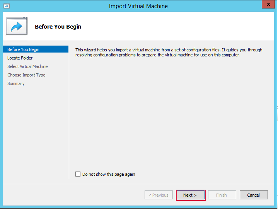Image resolution: width=278 pixels, height=209 pixels.
Task: Enable Do not show this page again checkbox
Action: [x=78, y=174]
